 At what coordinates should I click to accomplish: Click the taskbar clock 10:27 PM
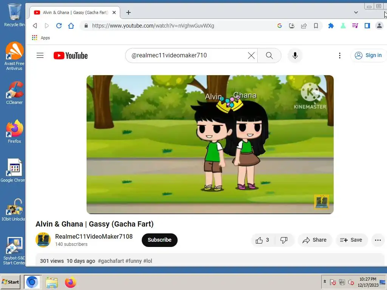pos(368,282)
